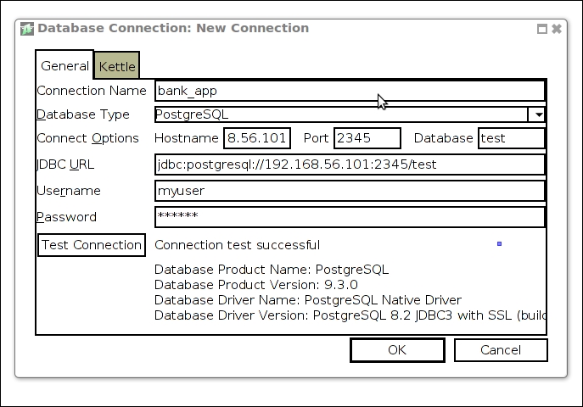The width and height of the screenshot is (583, 407).
Task: Click the 'Connection test successful' message
Action: tap(238, 245)
